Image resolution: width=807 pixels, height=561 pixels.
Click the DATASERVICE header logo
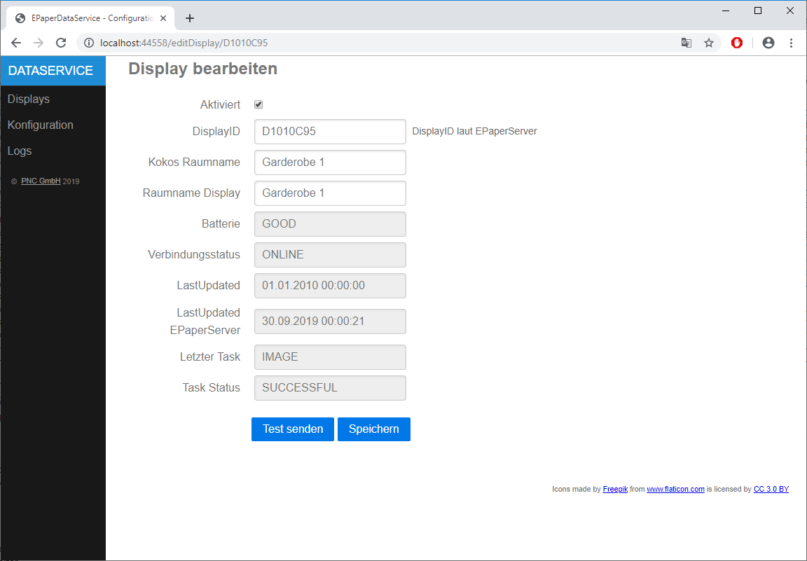53,71
